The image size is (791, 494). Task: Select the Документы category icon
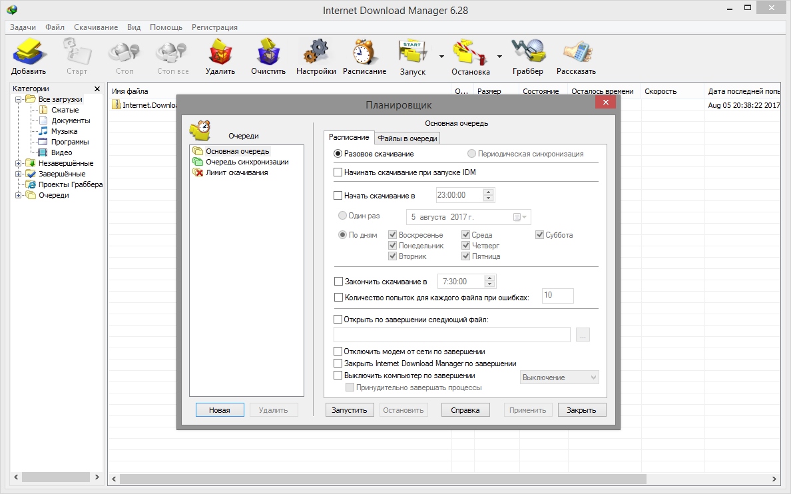(x=43, y=121)
